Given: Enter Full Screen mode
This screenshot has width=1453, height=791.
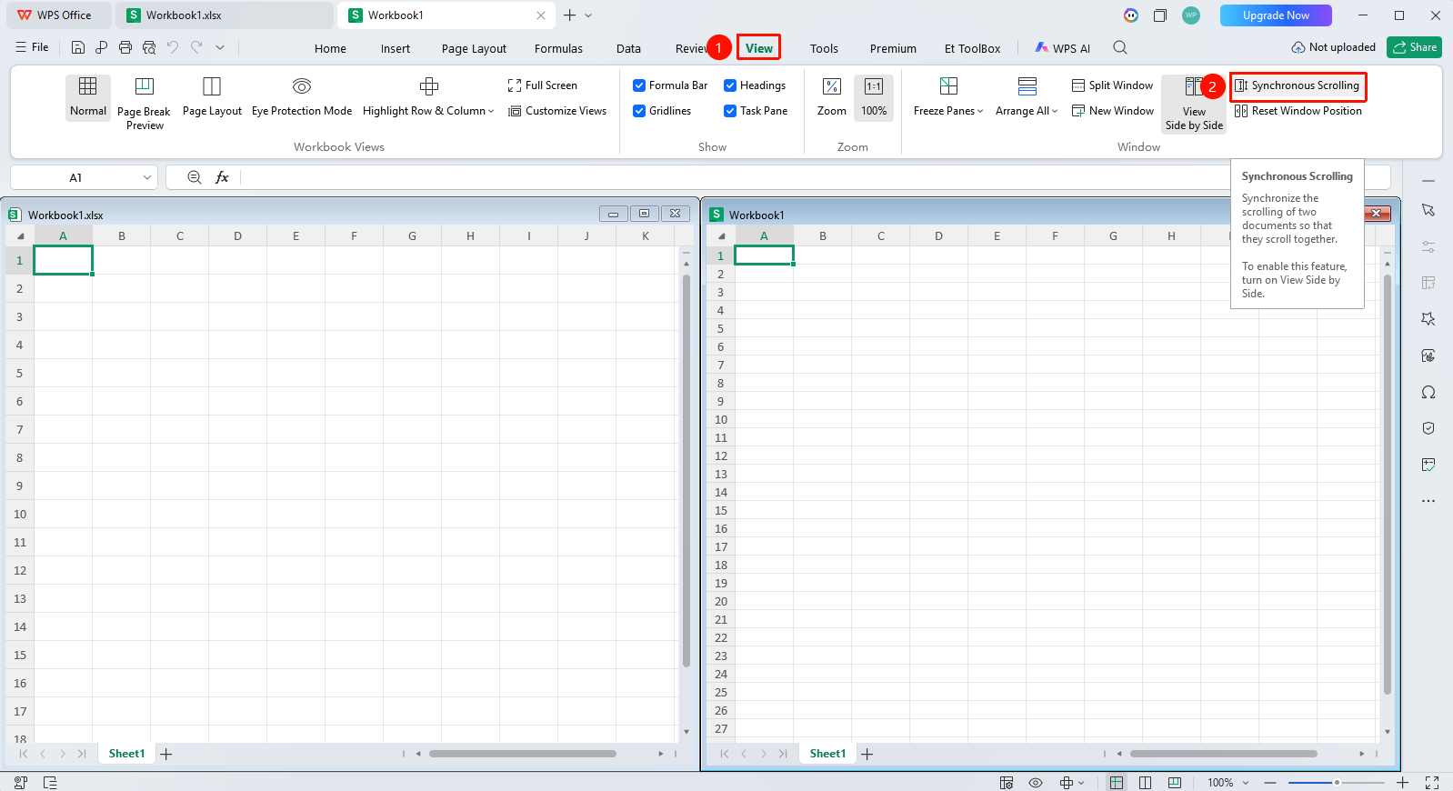Looking at the screenshot, I should coord(543,85).
